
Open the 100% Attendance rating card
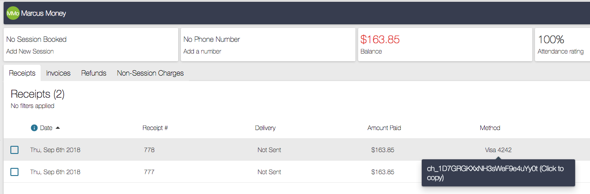[x=562, y=45]
